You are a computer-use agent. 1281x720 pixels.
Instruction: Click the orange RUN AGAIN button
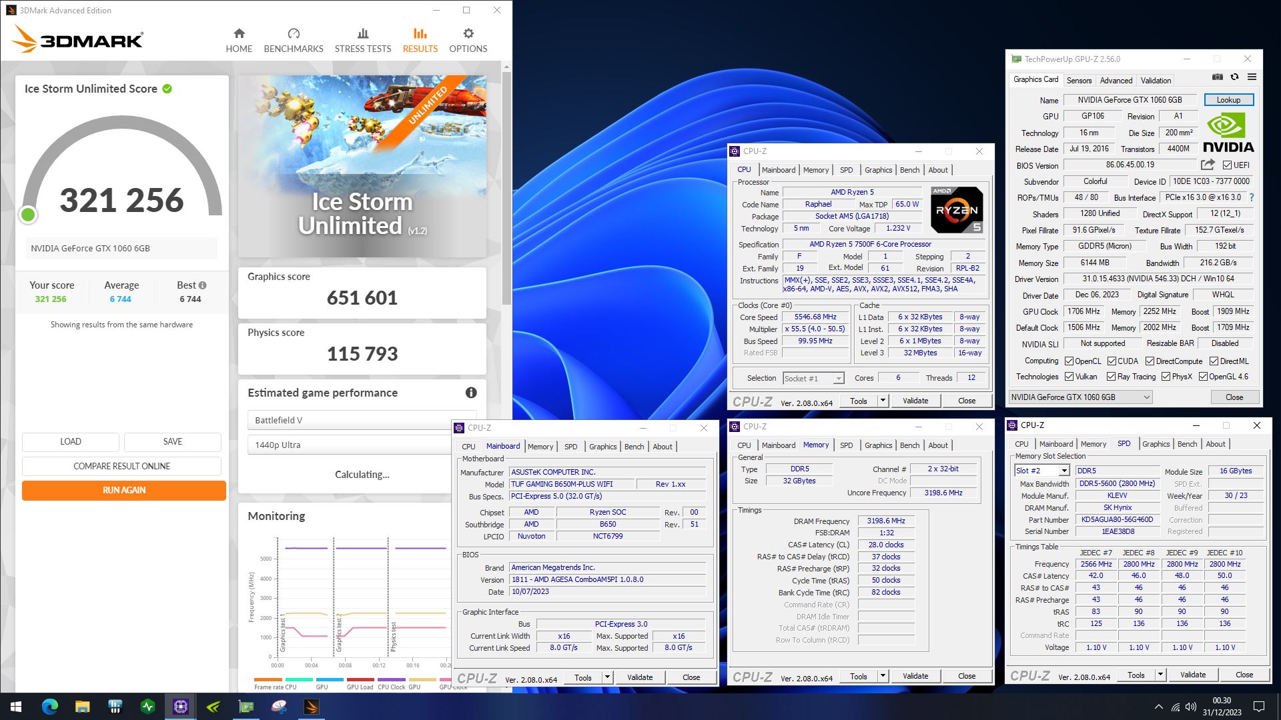click(x=124, y=490)
